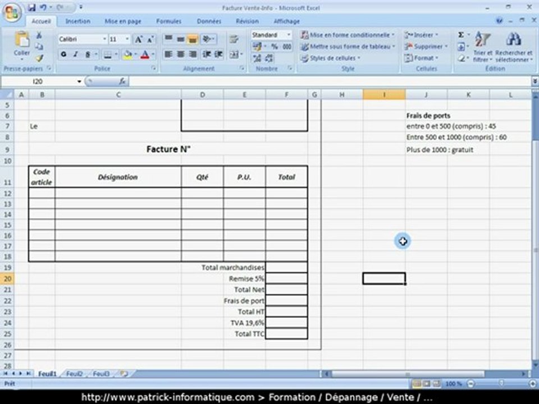
Task: Toggle underline formatting (S)
Action: coord(88,54)
